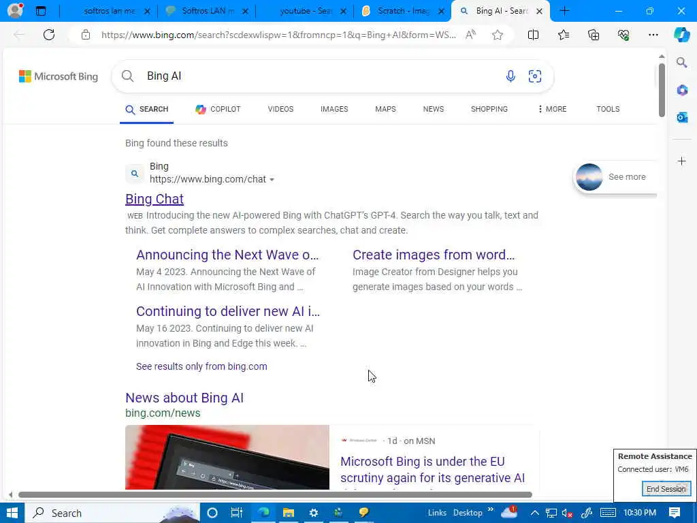Switch to Softros LAN m tab
This screenshot has height=523, width=697.
207,11
